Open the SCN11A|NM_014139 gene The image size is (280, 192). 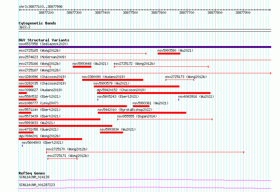34,177
